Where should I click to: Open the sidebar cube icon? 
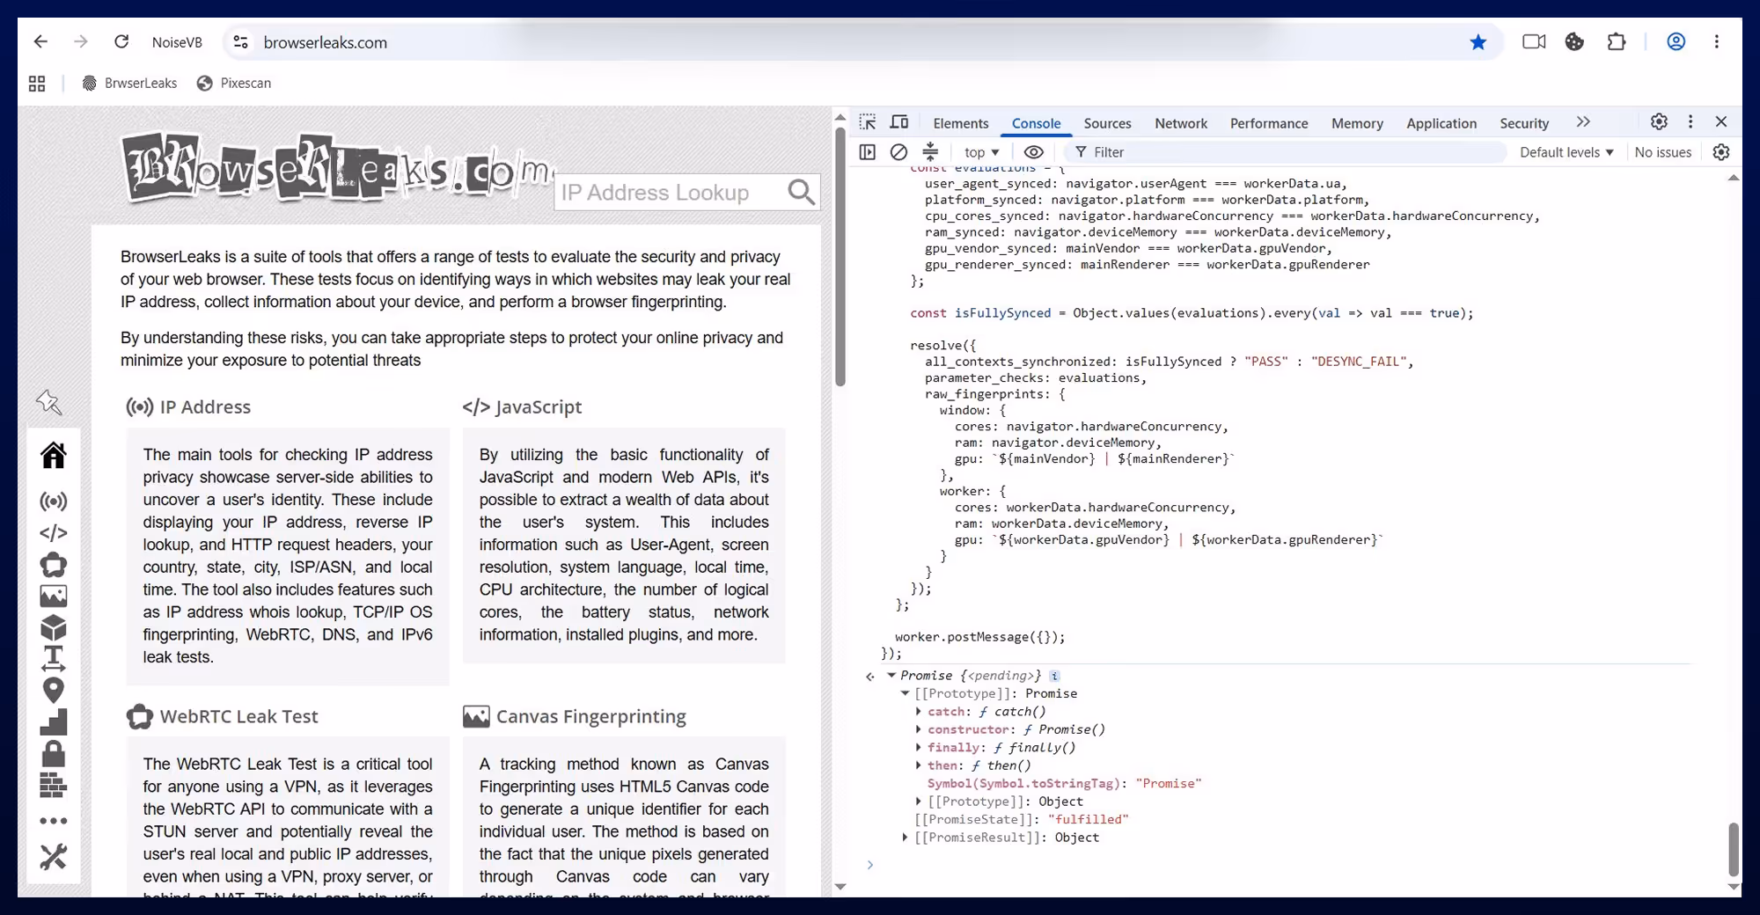54,627
